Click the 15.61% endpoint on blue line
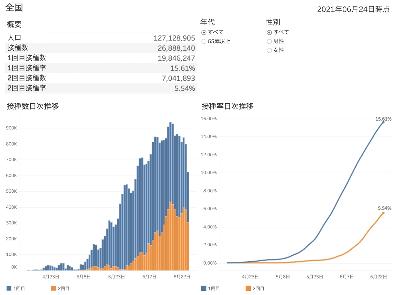397x295 pixels. click(383, 122)
